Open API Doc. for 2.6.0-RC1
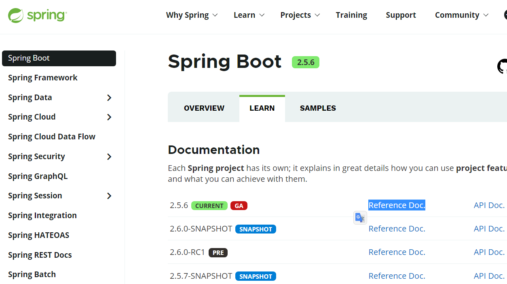The width and height of the screenshot is (507, 284). [x=489, y=252]
